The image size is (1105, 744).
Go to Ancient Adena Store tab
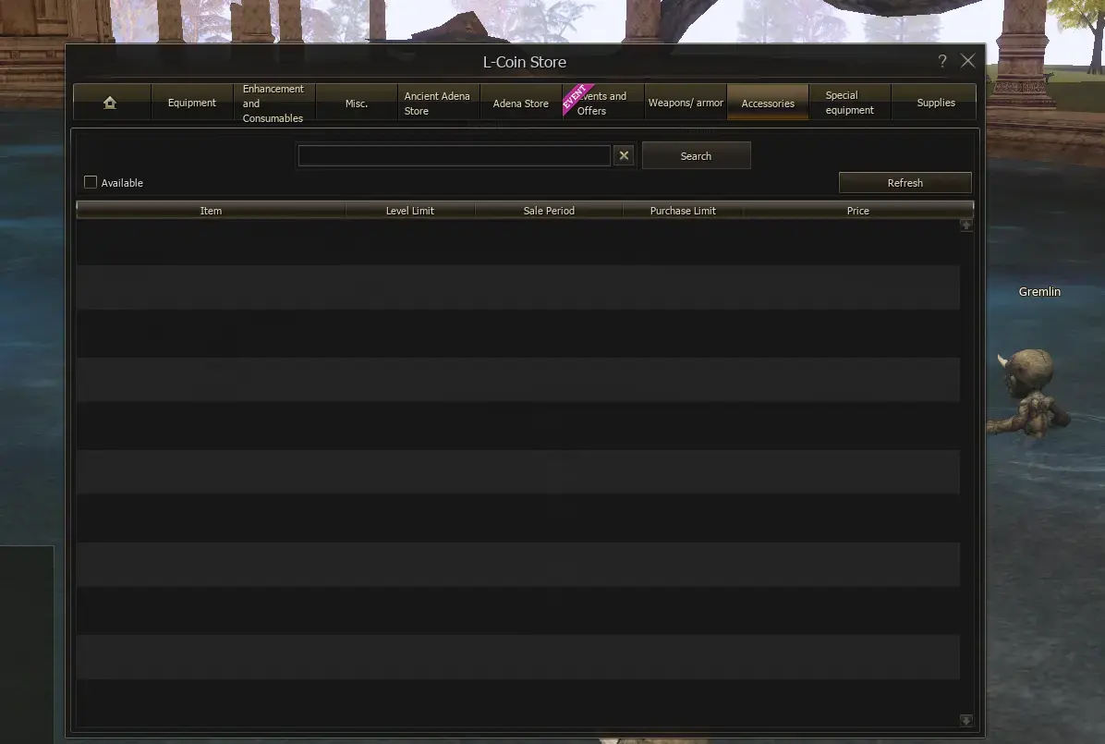click(x=438, y=103)
